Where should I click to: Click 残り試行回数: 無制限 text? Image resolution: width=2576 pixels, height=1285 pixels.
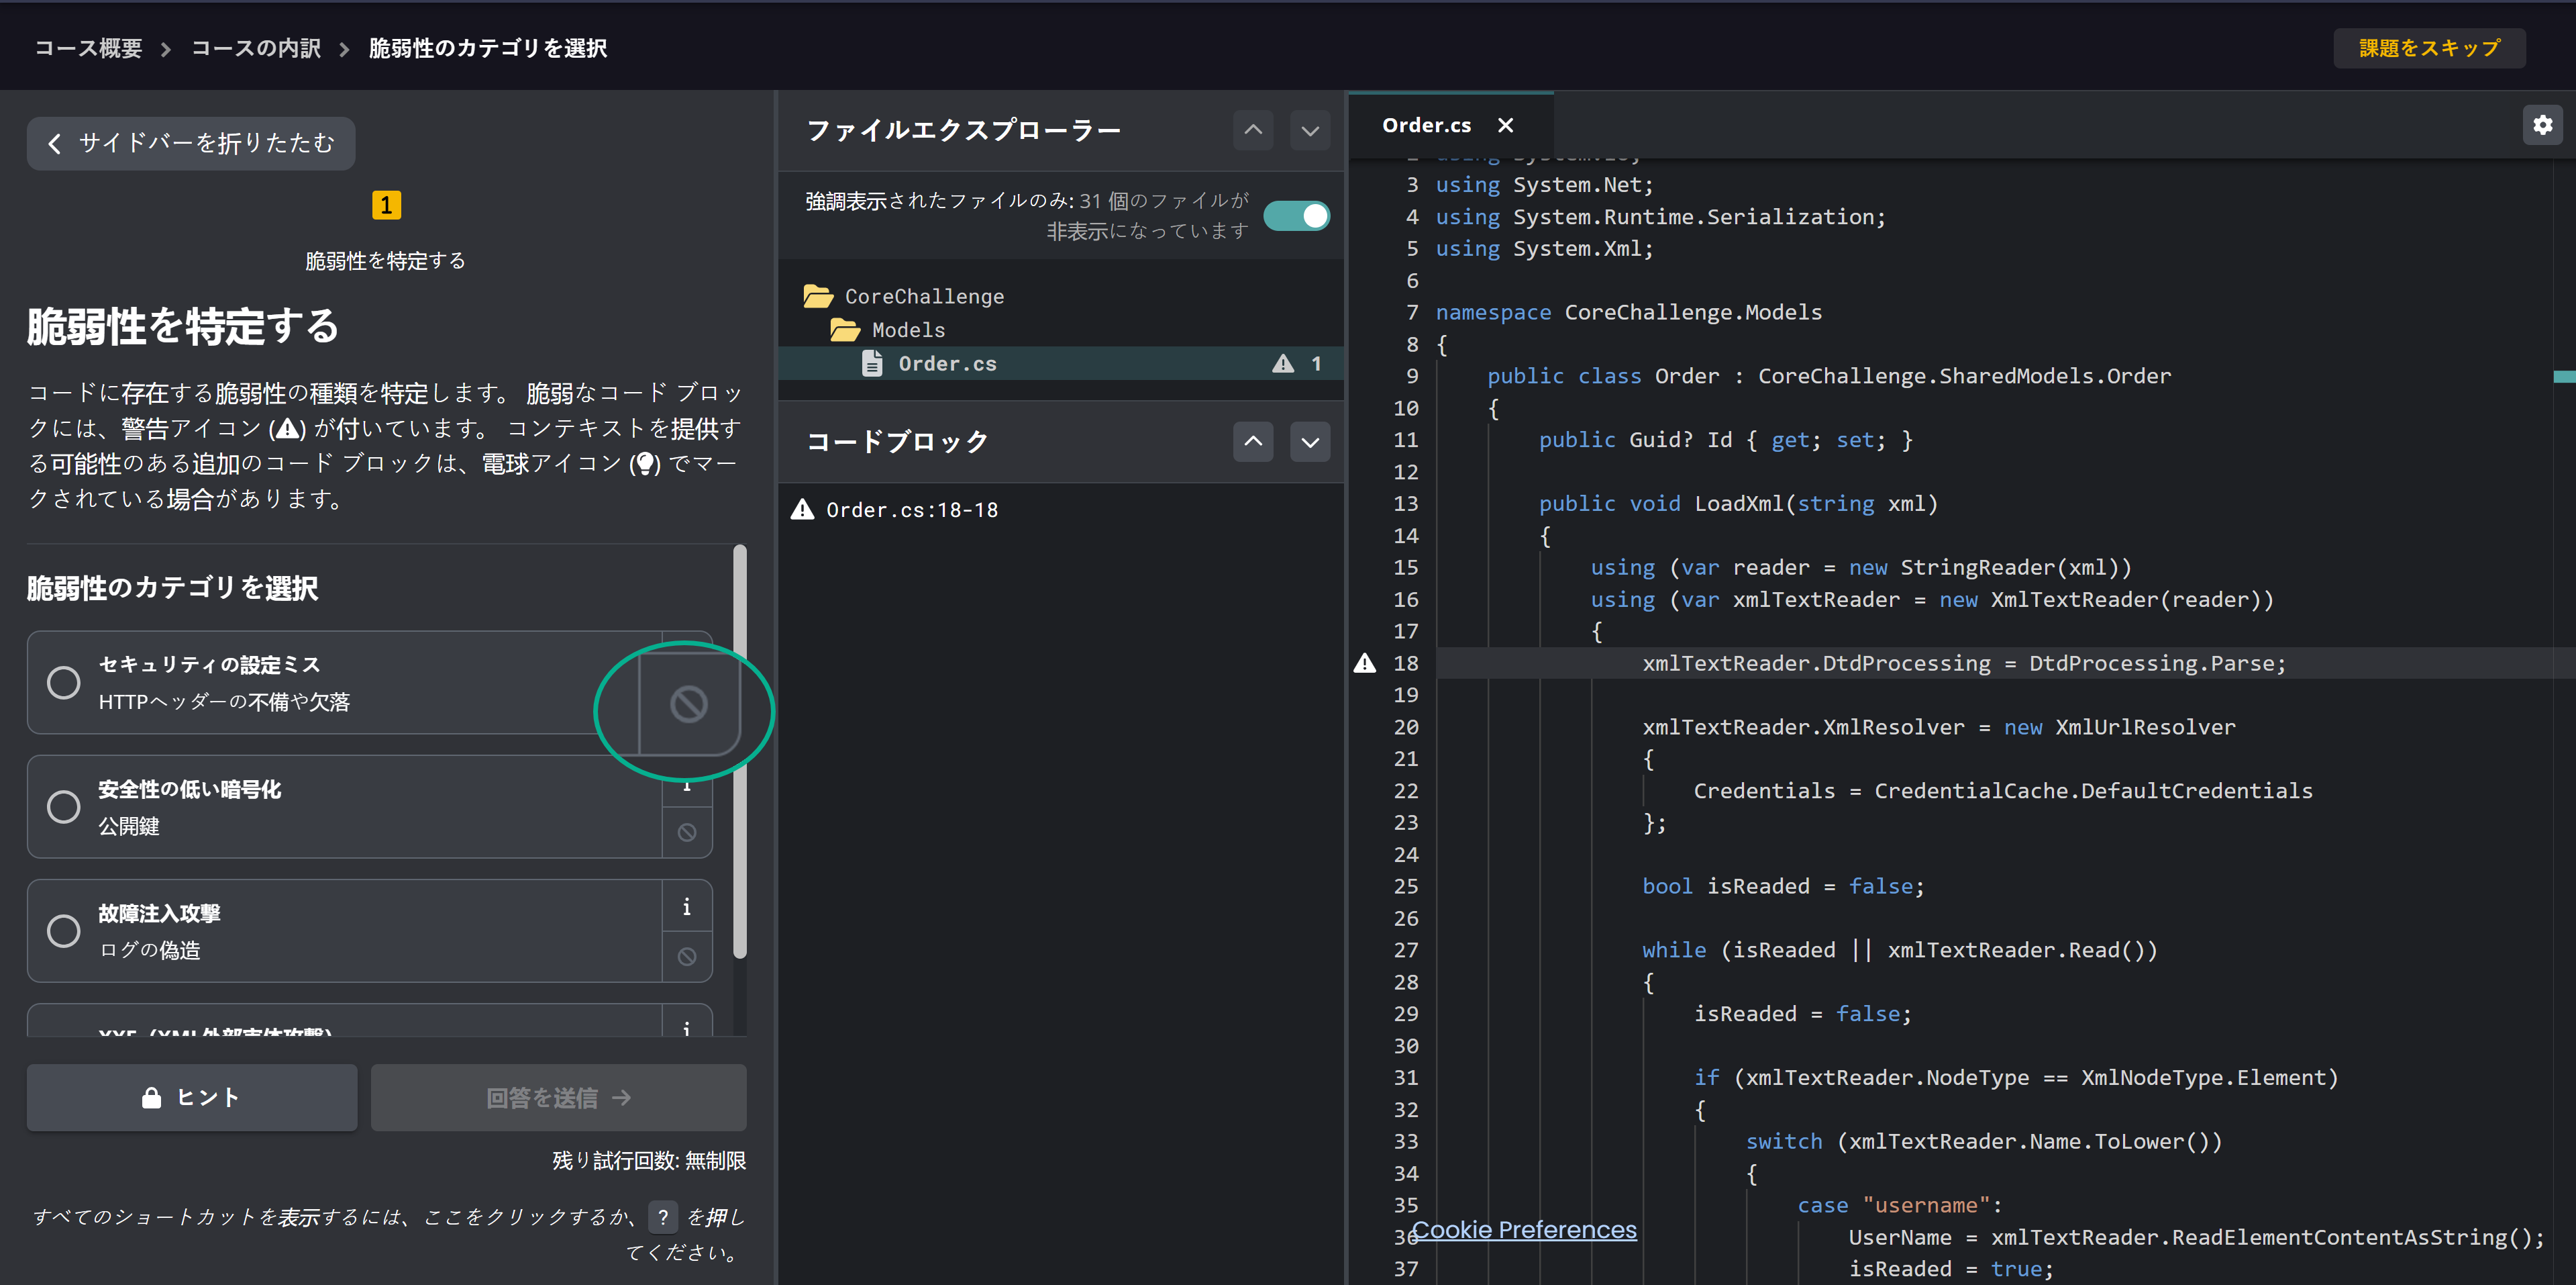coord(649,1160)
